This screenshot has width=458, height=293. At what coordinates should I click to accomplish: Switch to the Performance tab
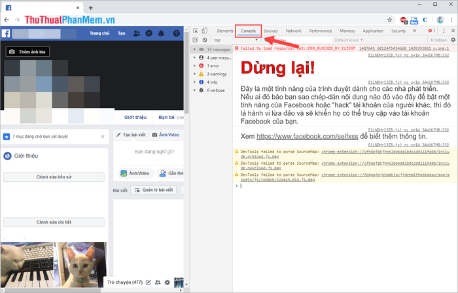click(321, 31)
